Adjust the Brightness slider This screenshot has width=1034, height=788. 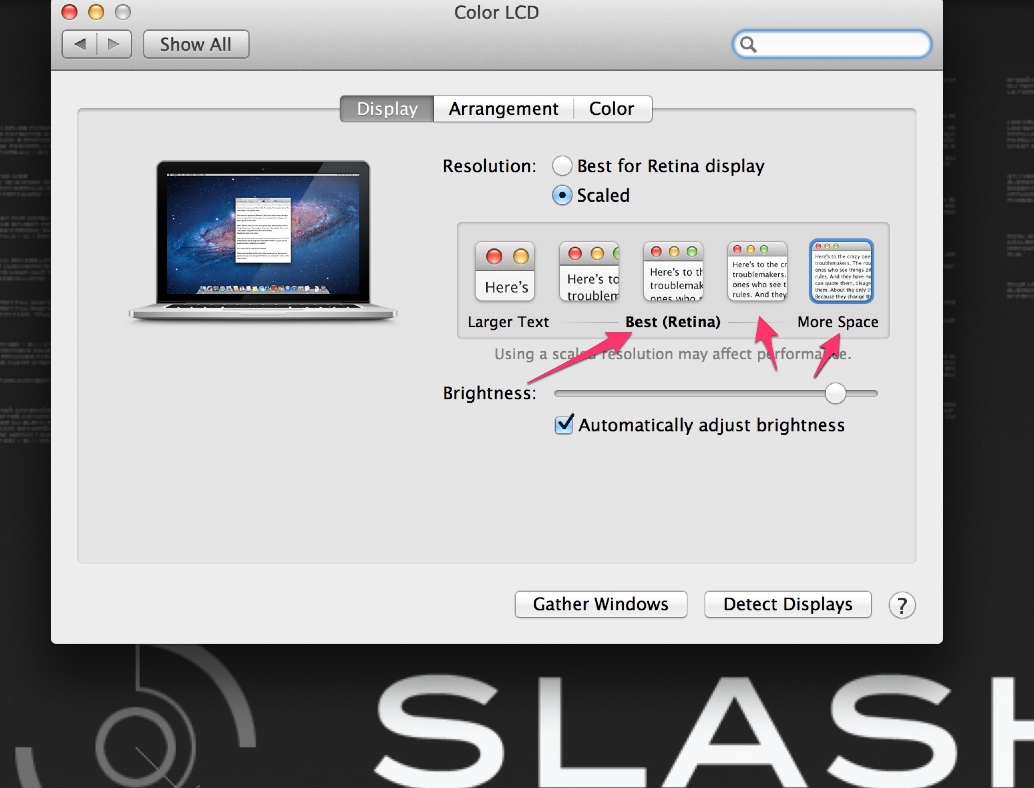[x=836, y=394]
